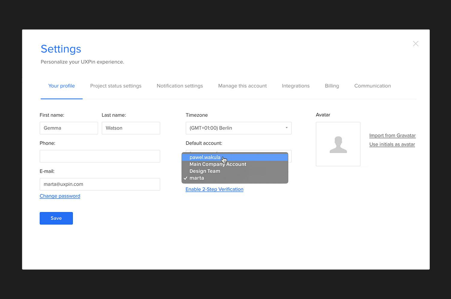The height and width of the screenshot is (299, 451).
Task: Close the Settings dialog
Action: (x=416, y=43)
